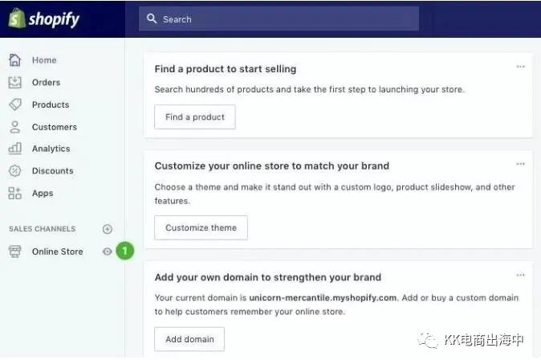The height and width of the screenshot is (364, 541).
Task: Add a sales channel with plus icon
Action: 108,229
